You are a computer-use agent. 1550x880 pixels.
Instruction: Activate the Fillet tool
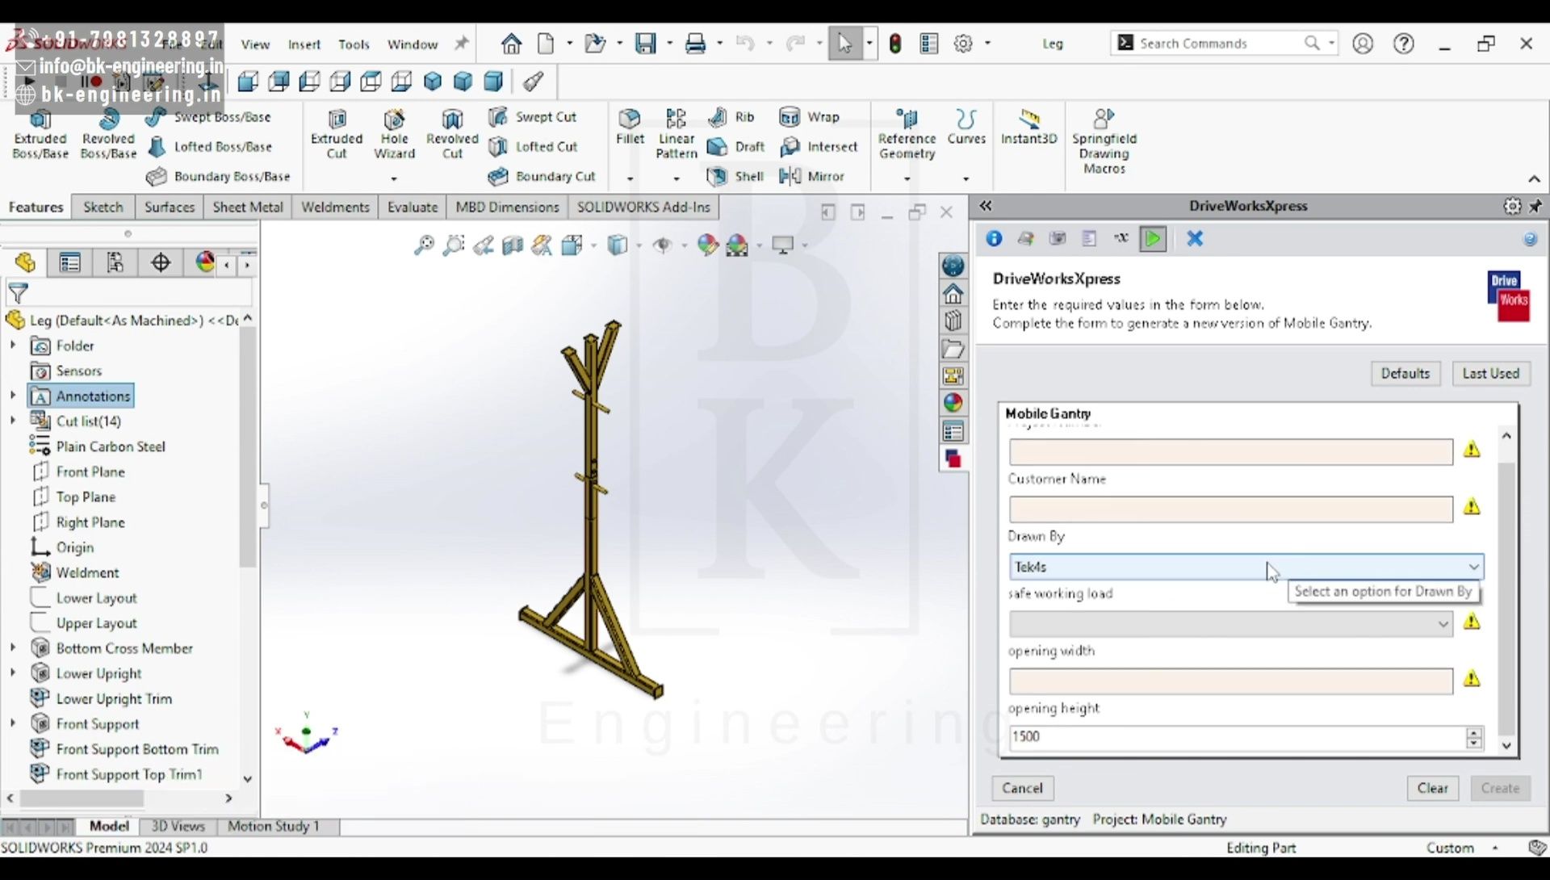click(x=630, y=127)
